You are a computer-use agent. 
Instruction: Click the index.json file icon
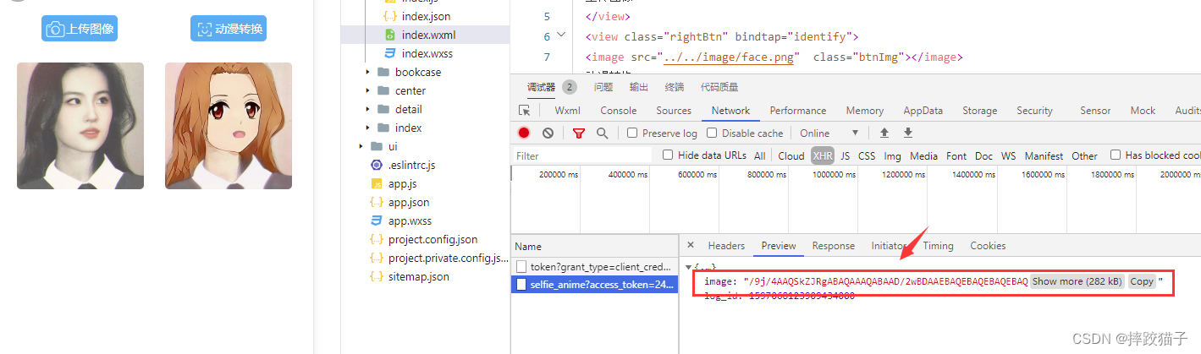(x=389, y=16)
